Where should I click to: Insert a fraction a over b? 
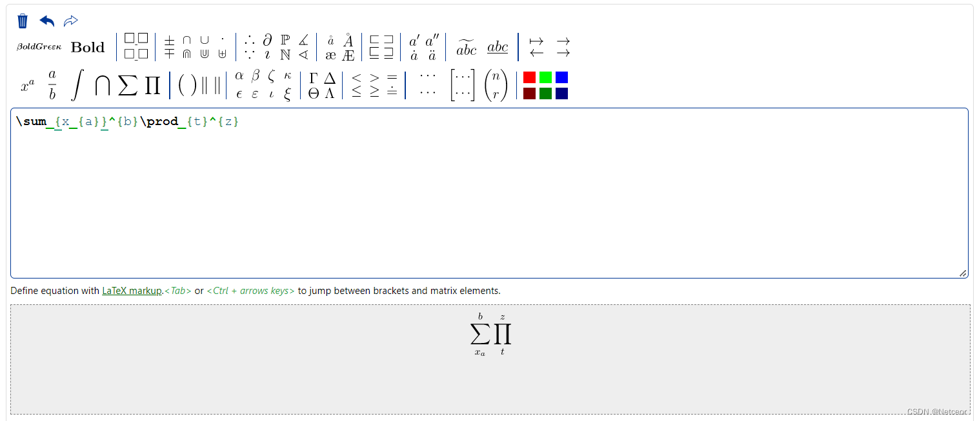[x=52, y=85]
